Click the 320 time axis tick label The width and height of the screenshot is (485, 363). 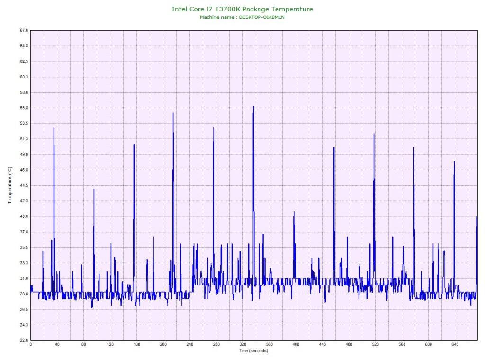[243, 345]
